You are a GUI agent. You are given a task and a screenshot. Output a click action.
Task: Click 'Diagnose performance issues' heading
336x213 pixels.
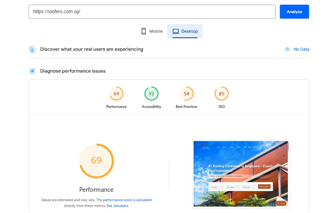click(x=73, y=71)
